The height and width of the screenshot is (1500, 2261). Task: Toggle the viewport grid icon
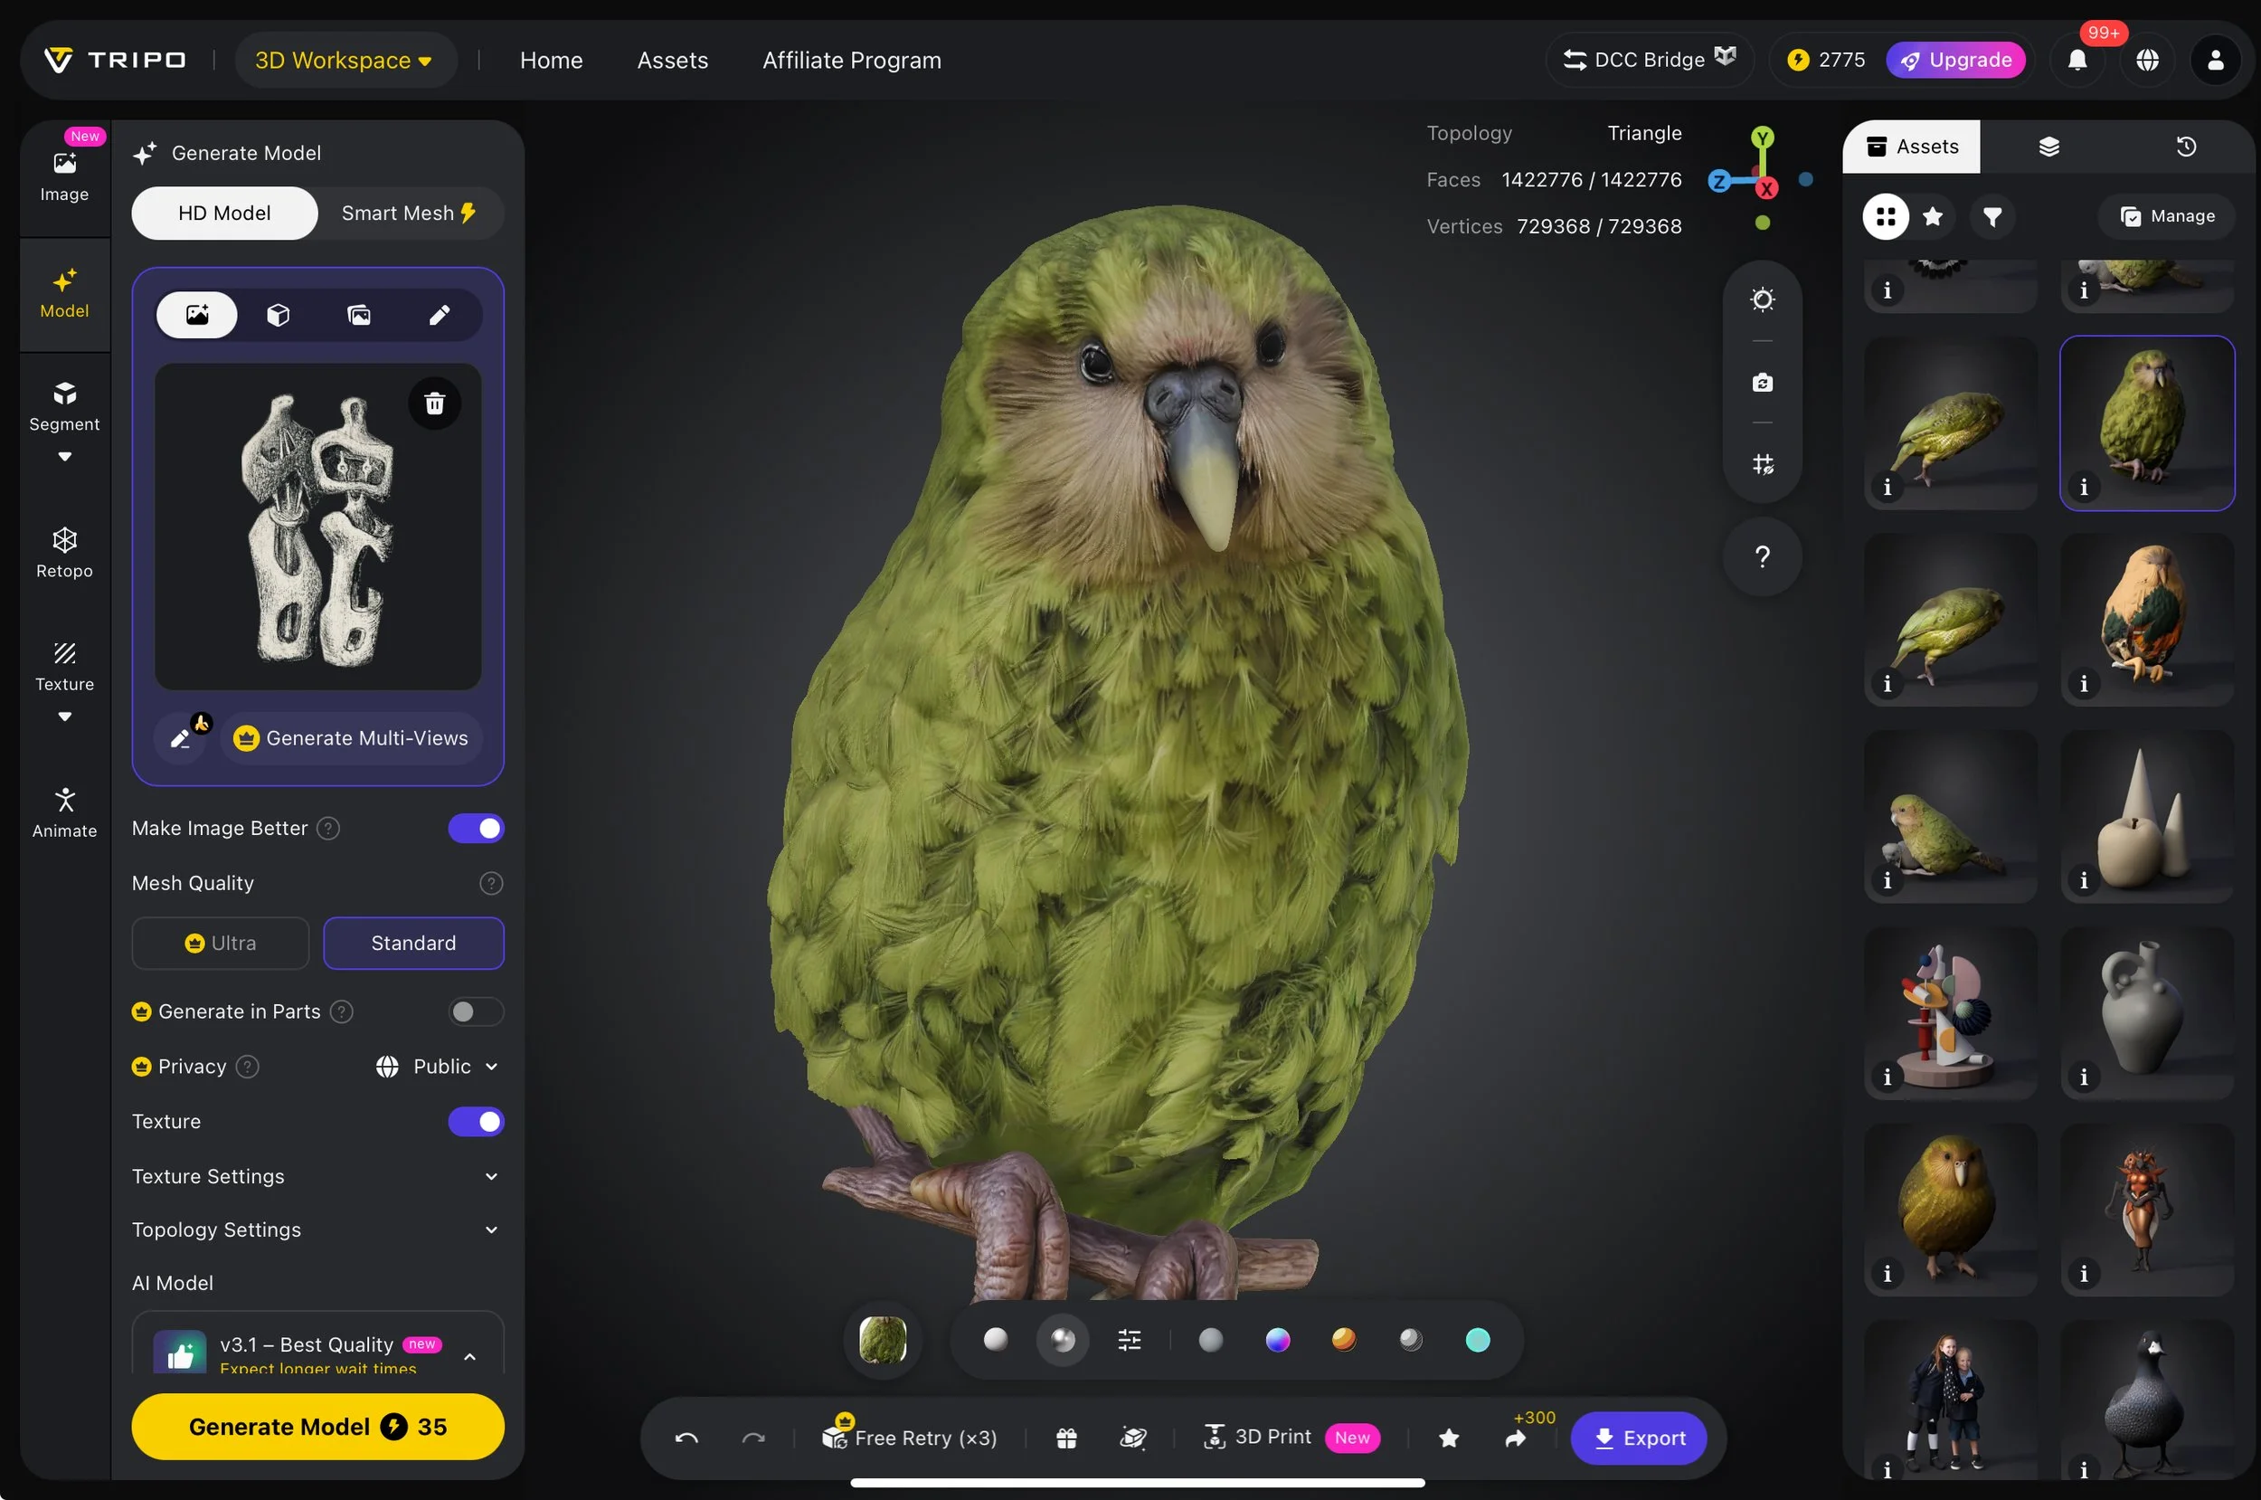(x=1762, y=464)
